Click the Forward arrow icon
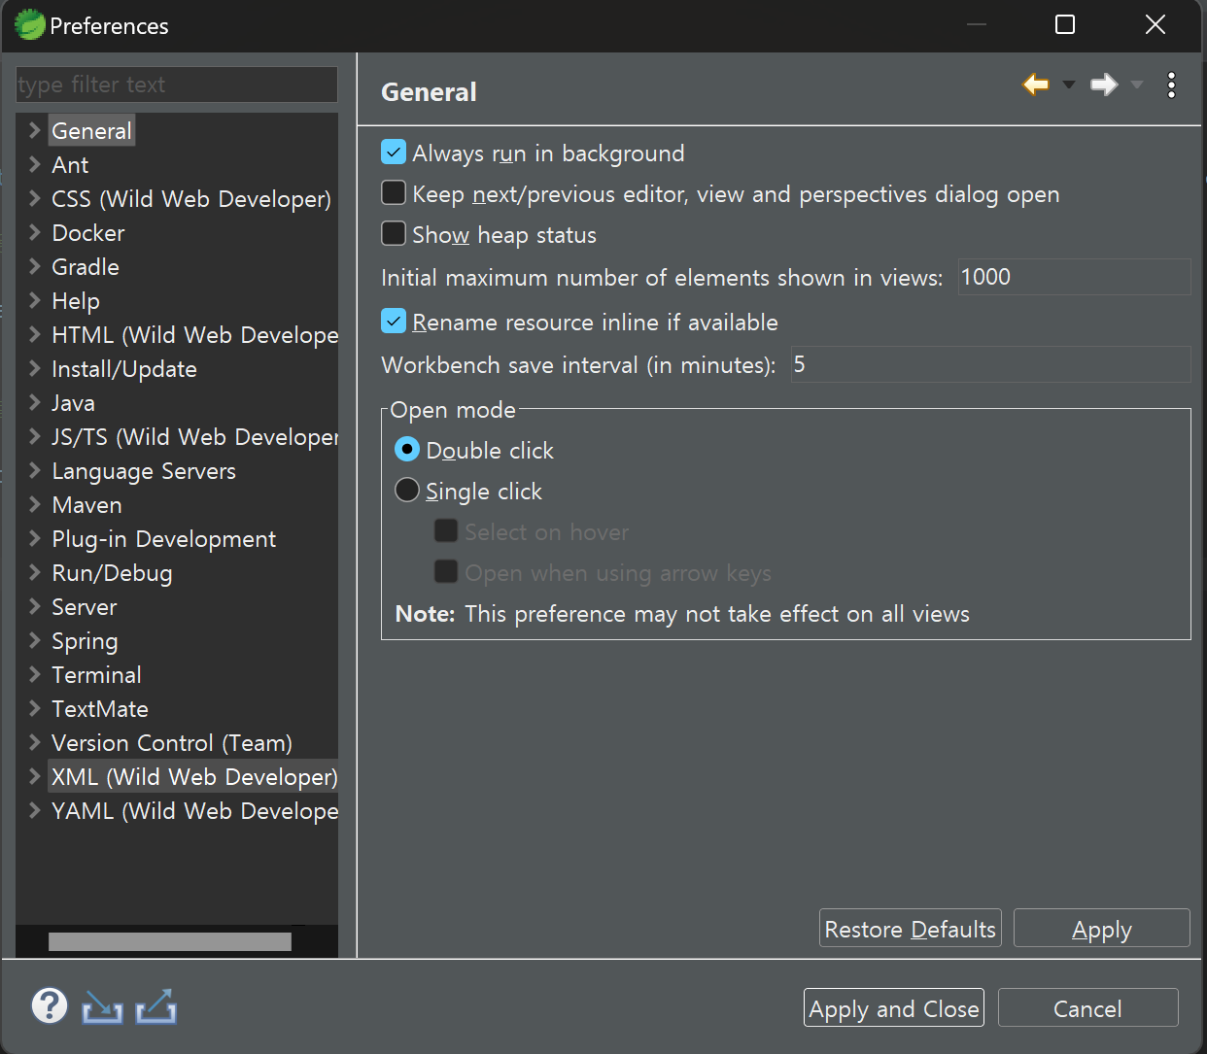Screen dimensions: 1207x1054 1104,85
